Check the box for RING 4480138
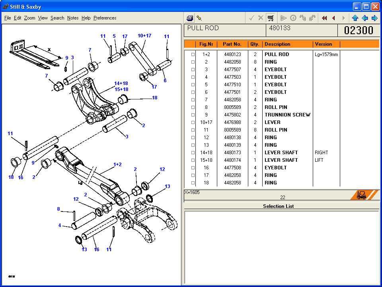 [193, 138]
